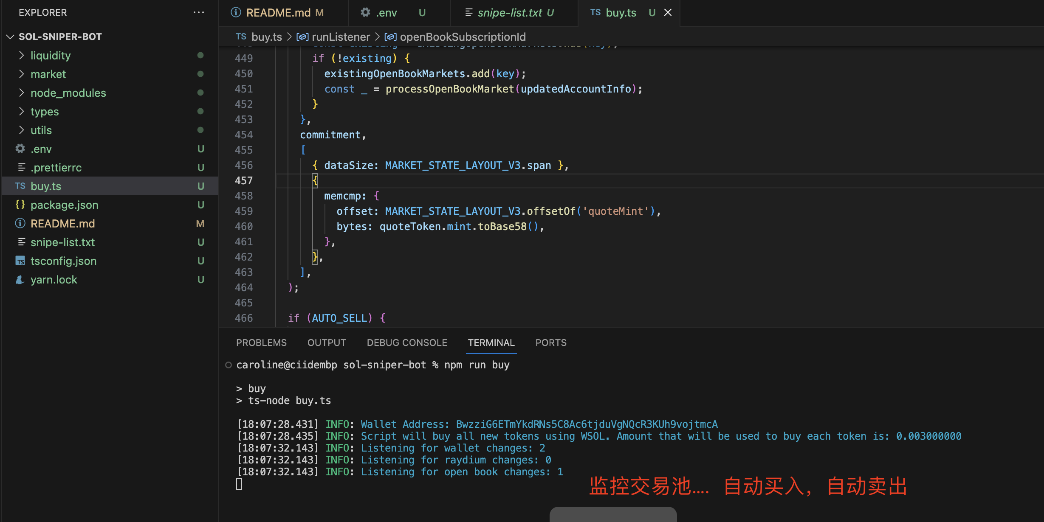1044x522 pixels.
Task: Click the Explorer more actions ellipsis icon
Action: pyautogui.click(x=198, y=12)
